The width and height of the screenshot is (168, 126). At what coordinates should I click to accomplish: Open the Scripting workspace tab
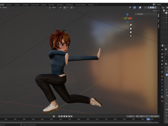coord(91,5)
